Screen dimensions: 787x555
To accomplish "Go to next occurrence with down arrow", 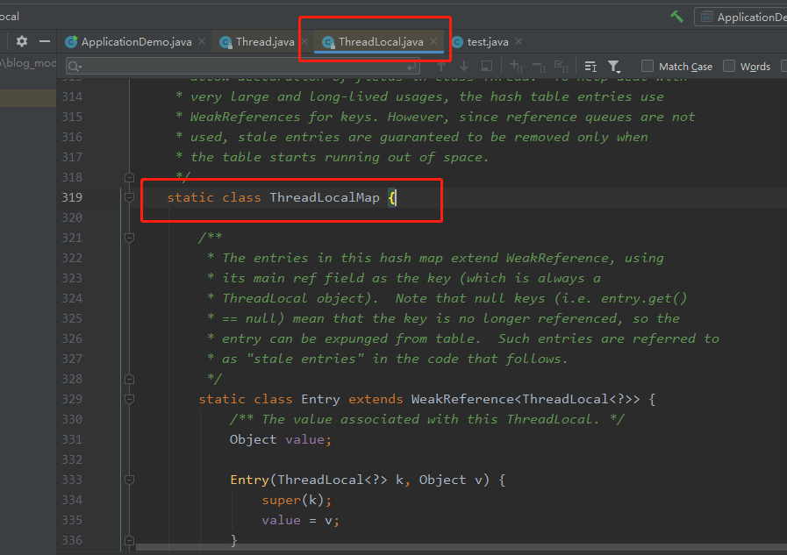I will [x=464, y=66].
